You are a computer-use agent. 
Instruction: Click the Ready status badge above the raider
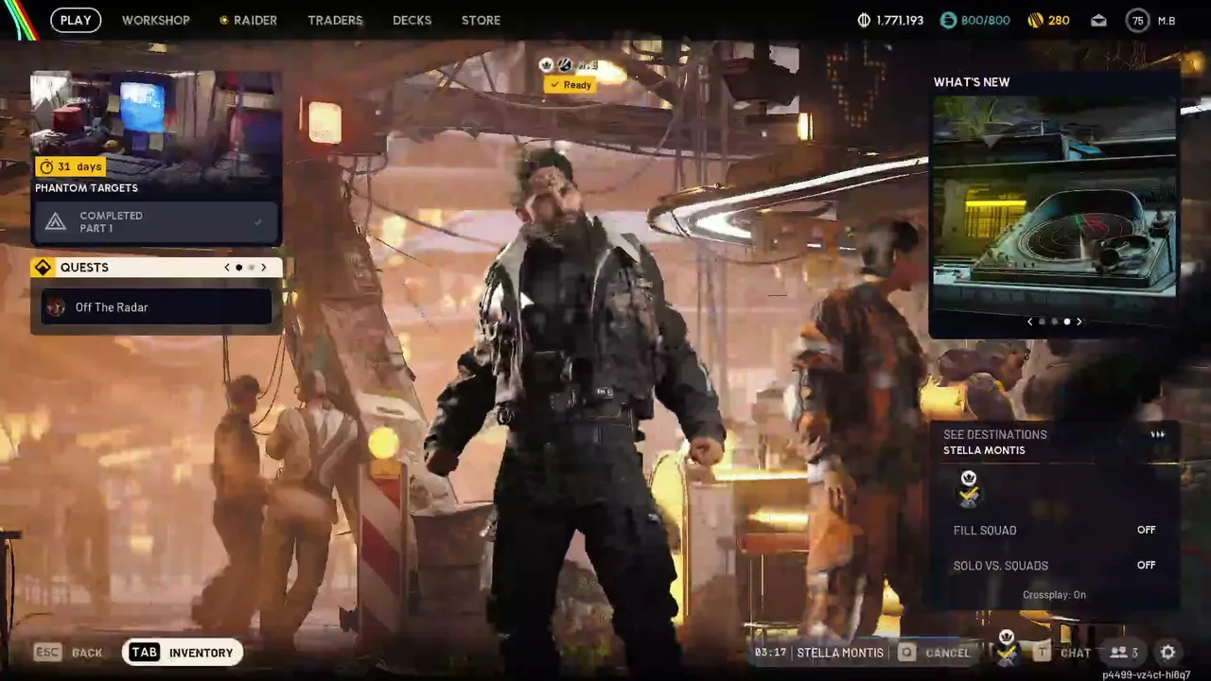click(x=570, y=85)
